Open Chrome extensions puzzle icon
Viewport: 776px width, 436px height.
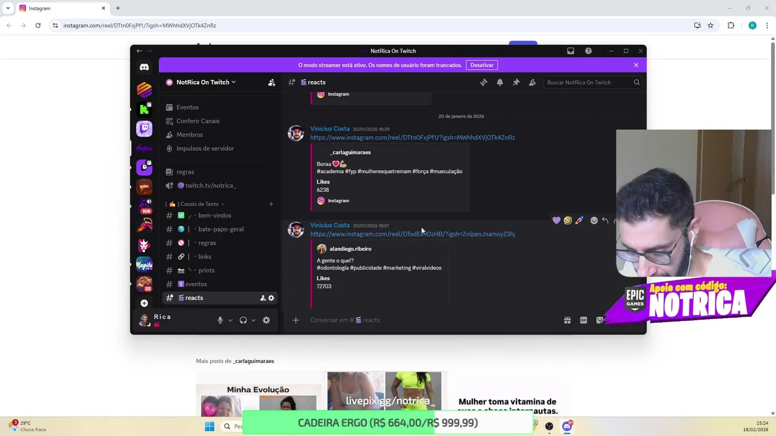click(x=731, y=25)
